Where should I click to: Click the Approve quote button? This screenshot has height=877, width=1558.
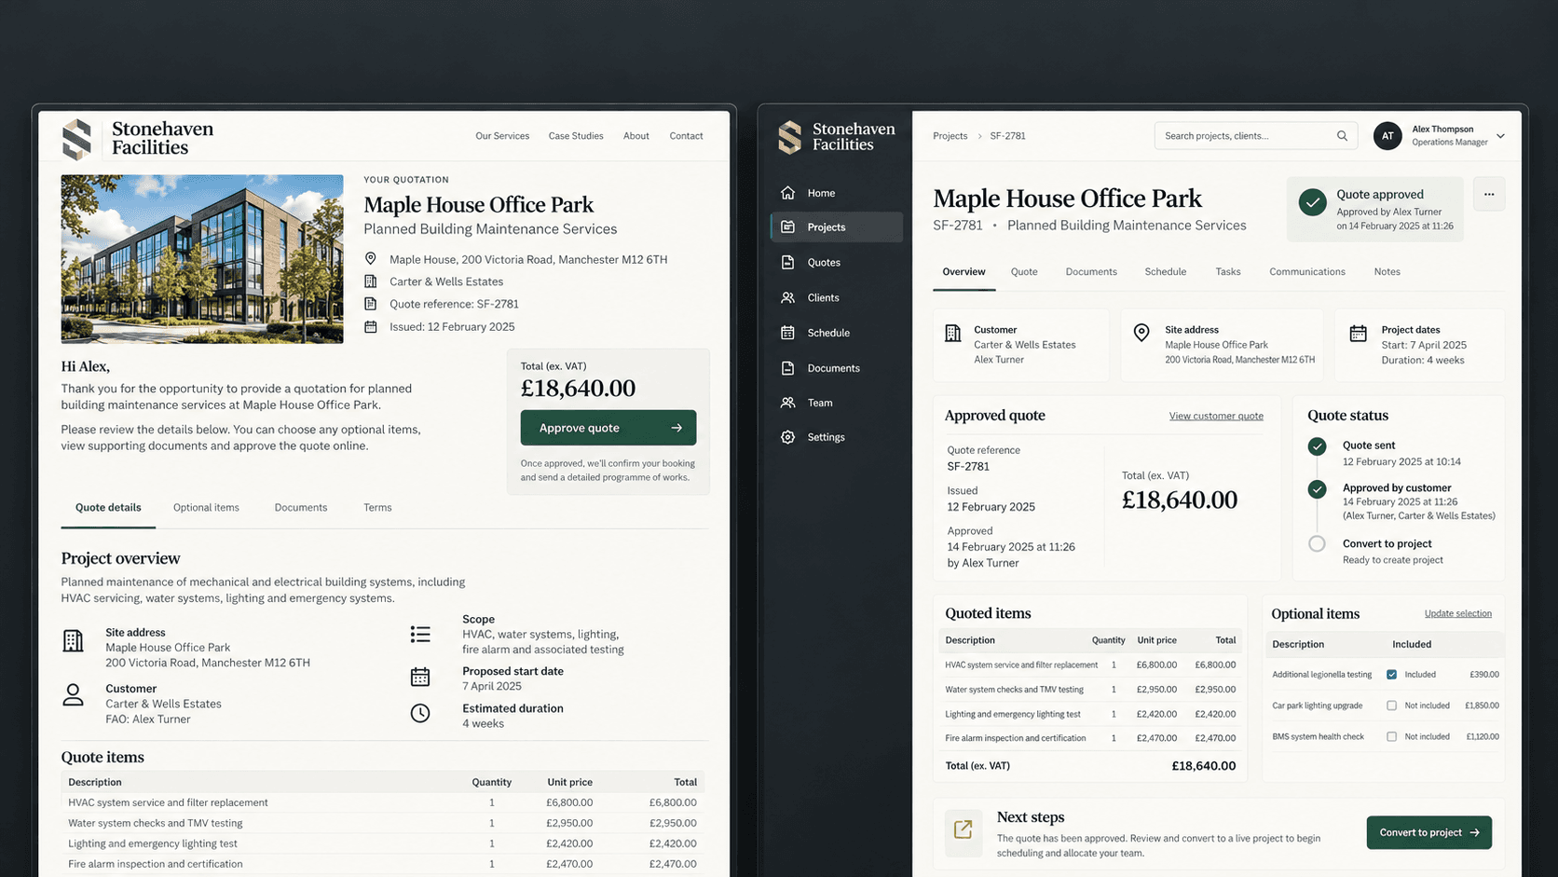tap(608, 428)
